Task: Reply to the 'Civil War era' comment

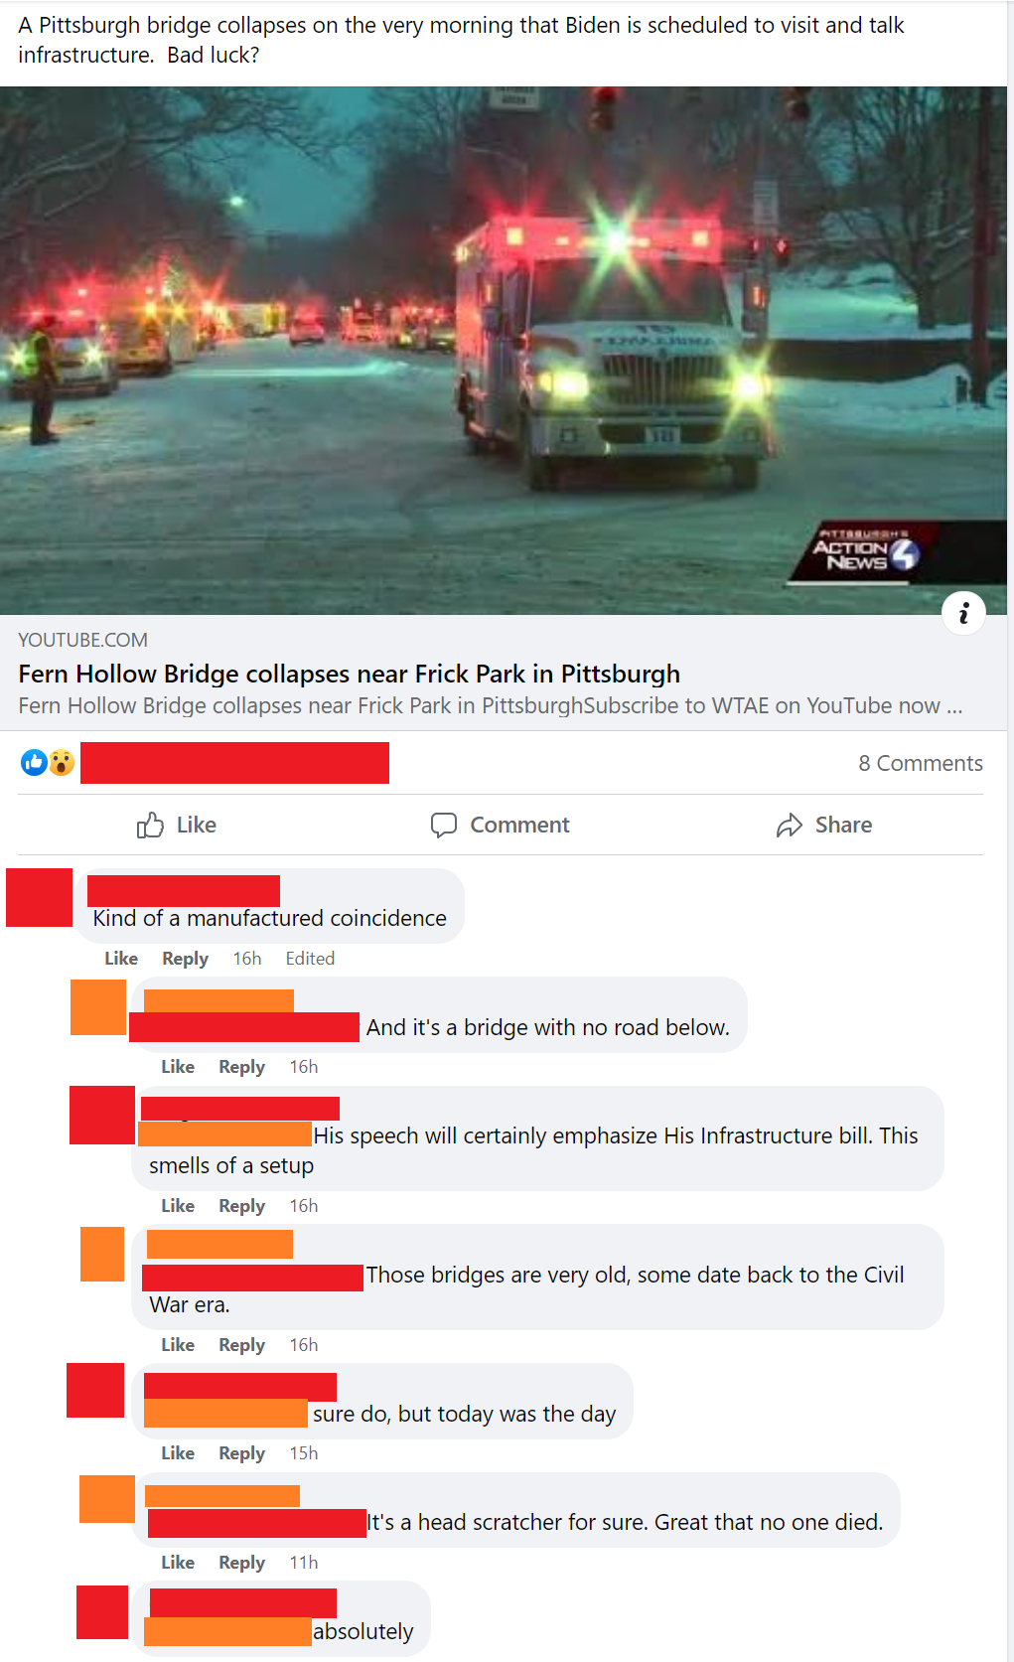Action: (242, 1345)
